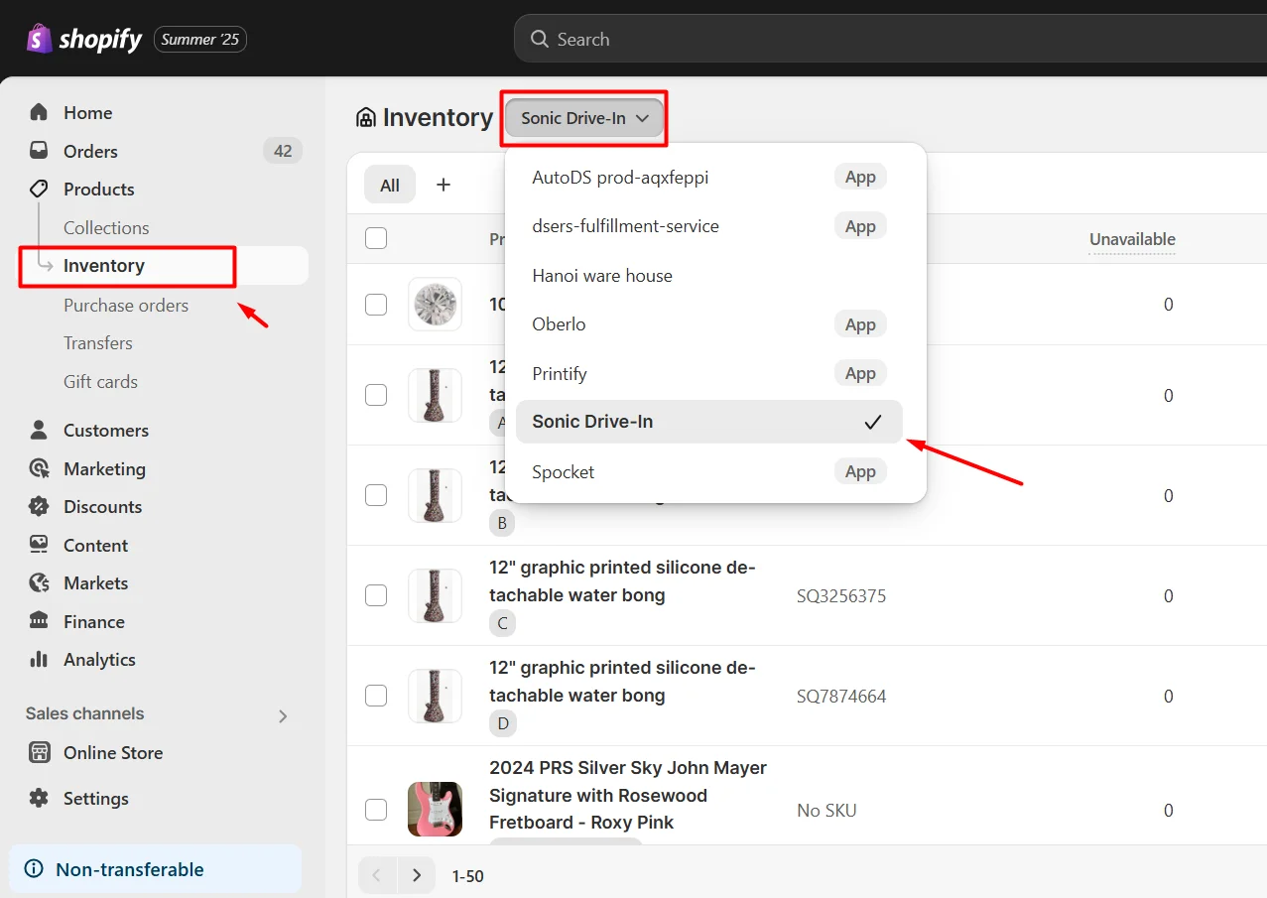Viewport: 1267px width, 898px height.
Task: Check the first product row checkbox
Action: (376, 305)
